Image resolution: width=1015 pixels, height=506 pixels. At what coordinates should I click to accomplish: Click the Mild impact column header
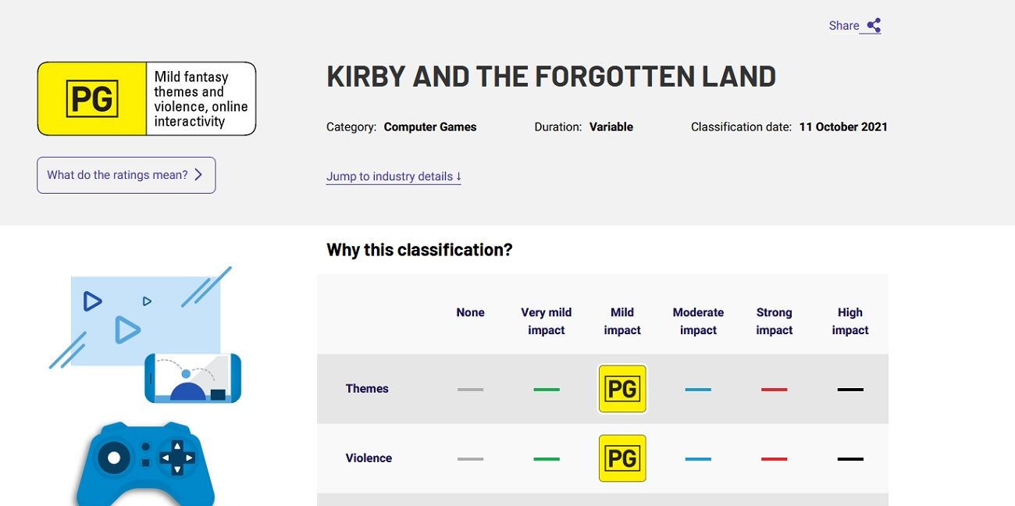(x=622, y=321)
